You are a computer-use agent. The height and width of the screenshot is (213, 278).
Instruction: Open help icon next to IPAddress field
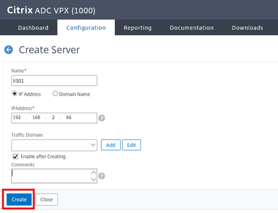pos(102,118)
